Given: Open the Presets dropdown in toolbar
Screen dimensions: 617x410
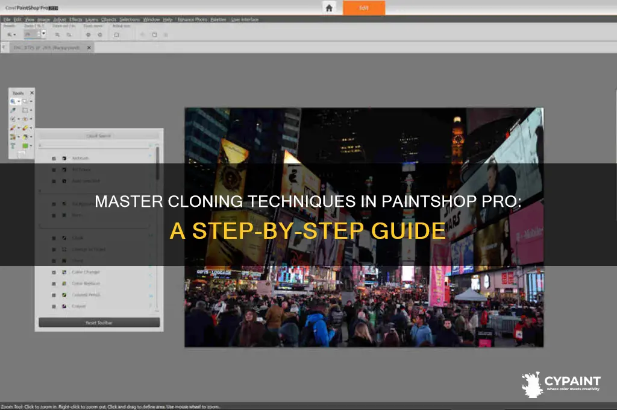Looking at the screenshot, I should 11,34.
